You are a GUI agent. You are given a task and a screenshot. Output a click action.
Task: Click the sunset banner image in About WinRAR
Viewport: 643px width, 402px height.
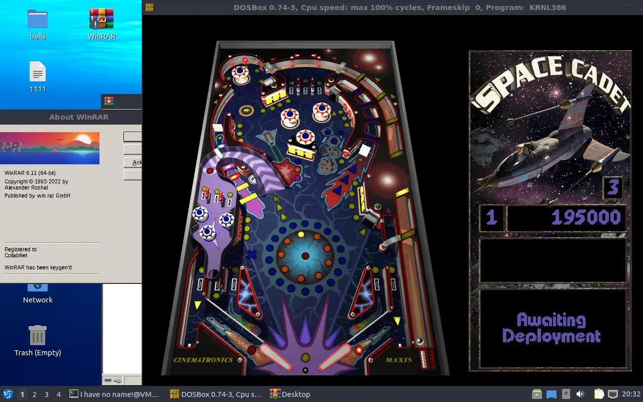coord(50,148)
